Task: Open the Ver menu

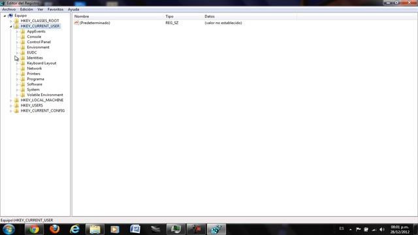Action: coord(40,9)
